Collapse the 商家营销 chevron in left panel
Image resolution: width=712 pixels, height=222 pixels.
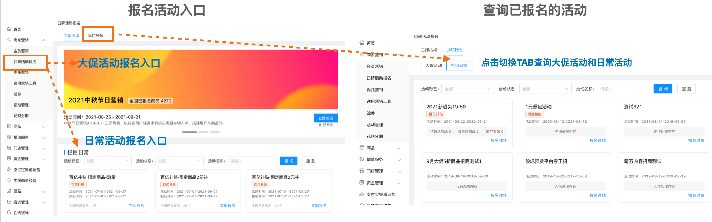(44, 40)
